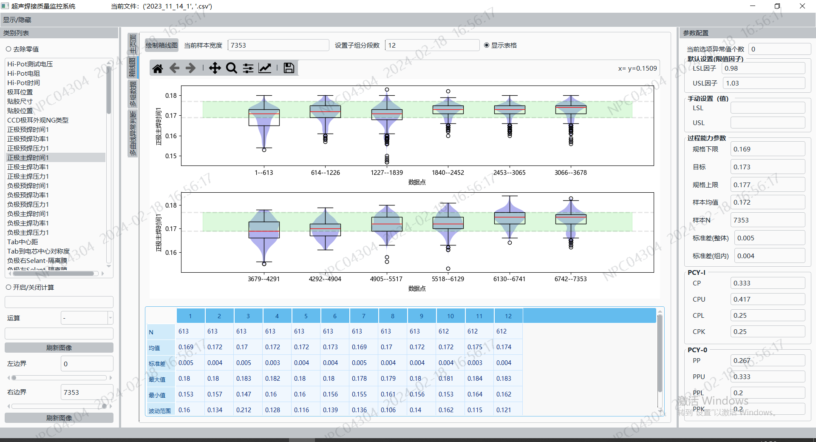Viewport: 816px width, 442px height.
Task: Click right arrow of 左边界 slider
Action: (x=111, y=378)
